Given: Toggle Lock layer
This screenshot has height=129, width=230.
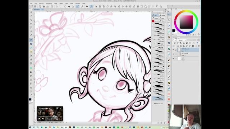Looking at the screenshot, I should (x=184, y=43).
